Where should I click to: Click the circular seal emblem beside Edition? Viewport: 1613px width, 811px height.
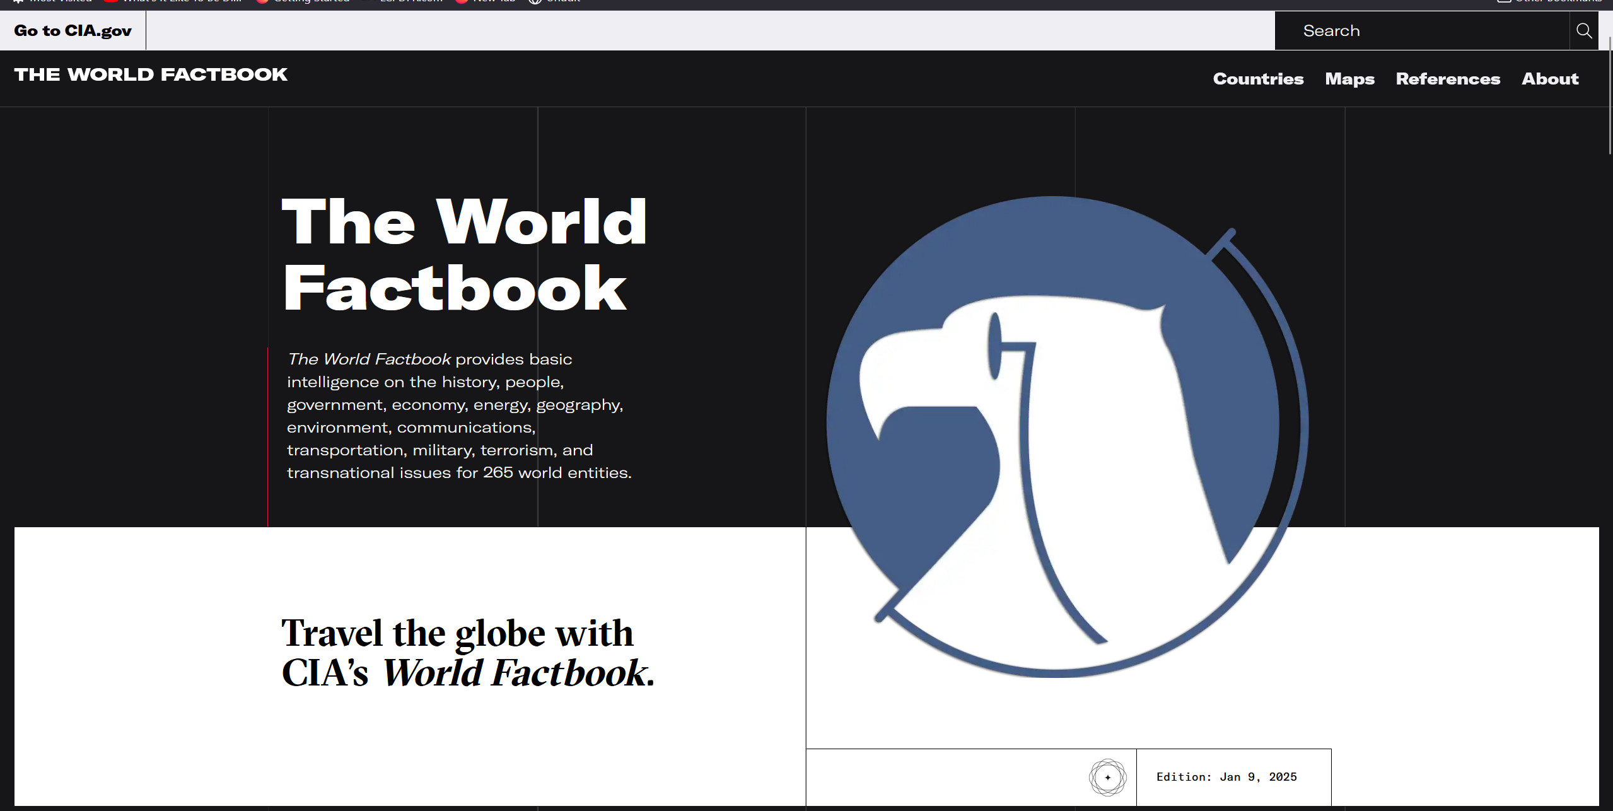(1107, 777)
